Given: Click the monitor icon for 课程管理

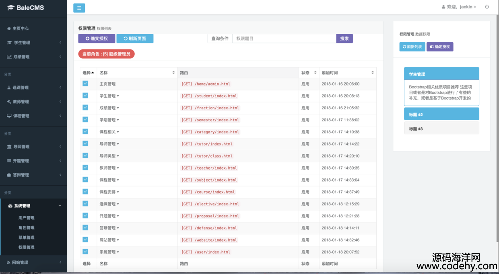Looking at the screenshot, I should pyautogui.click(x=9, y=116).
